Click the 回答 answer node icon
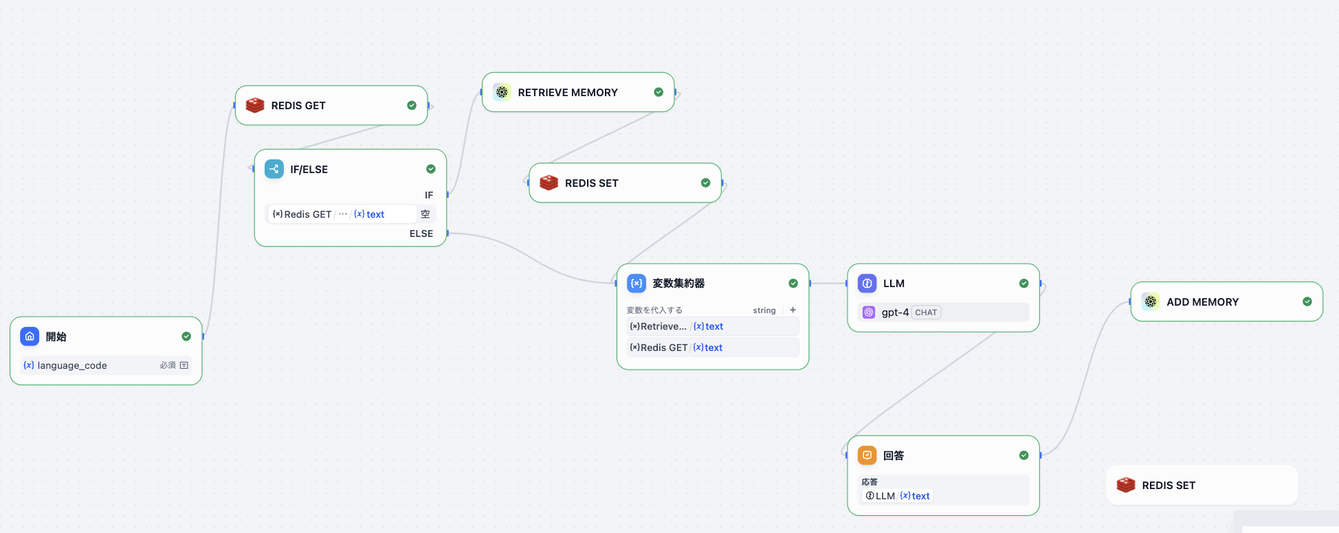 click(x=867, y=455)
